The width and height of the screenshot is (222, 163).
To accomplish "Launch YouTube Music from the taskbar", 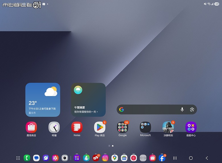I will pos(133,158).
